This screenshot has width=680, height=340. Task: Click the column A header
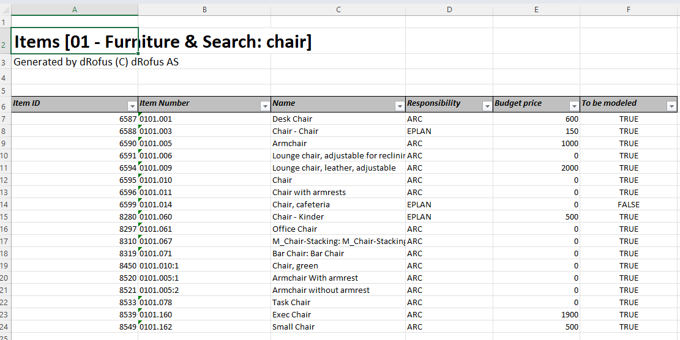click(75, 10)
